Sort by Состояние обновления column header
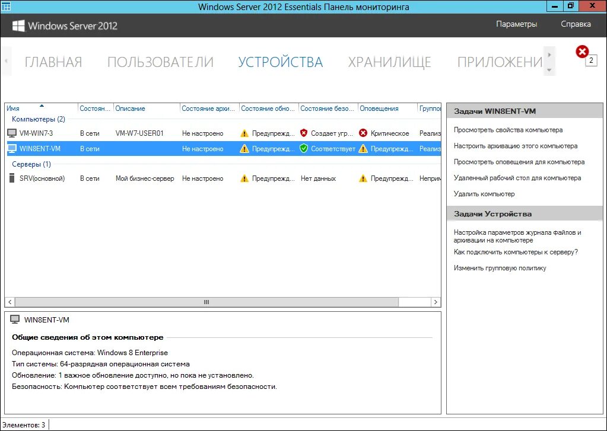 [269, 108]
